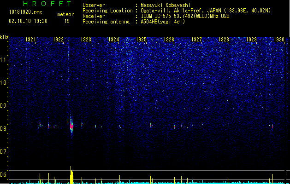Click the 1927 time axis marker
Screen dimensions: 290x184
tap(196, 39)
